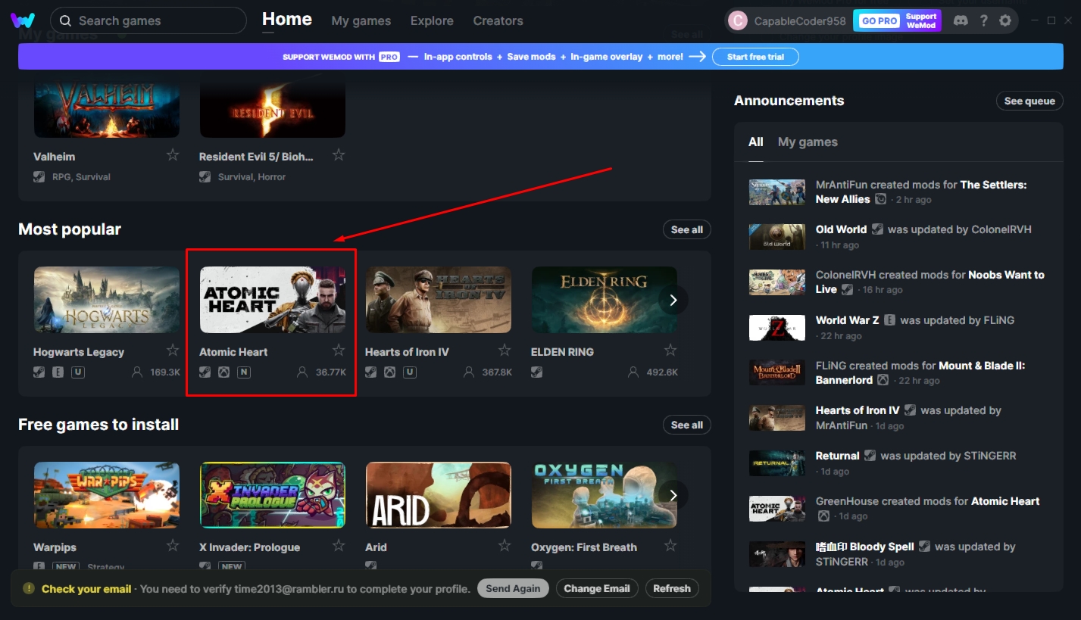This screenshot has width=1081, height=620.
Task: Click Steam icon under Valheim
Action: point(39,176)
